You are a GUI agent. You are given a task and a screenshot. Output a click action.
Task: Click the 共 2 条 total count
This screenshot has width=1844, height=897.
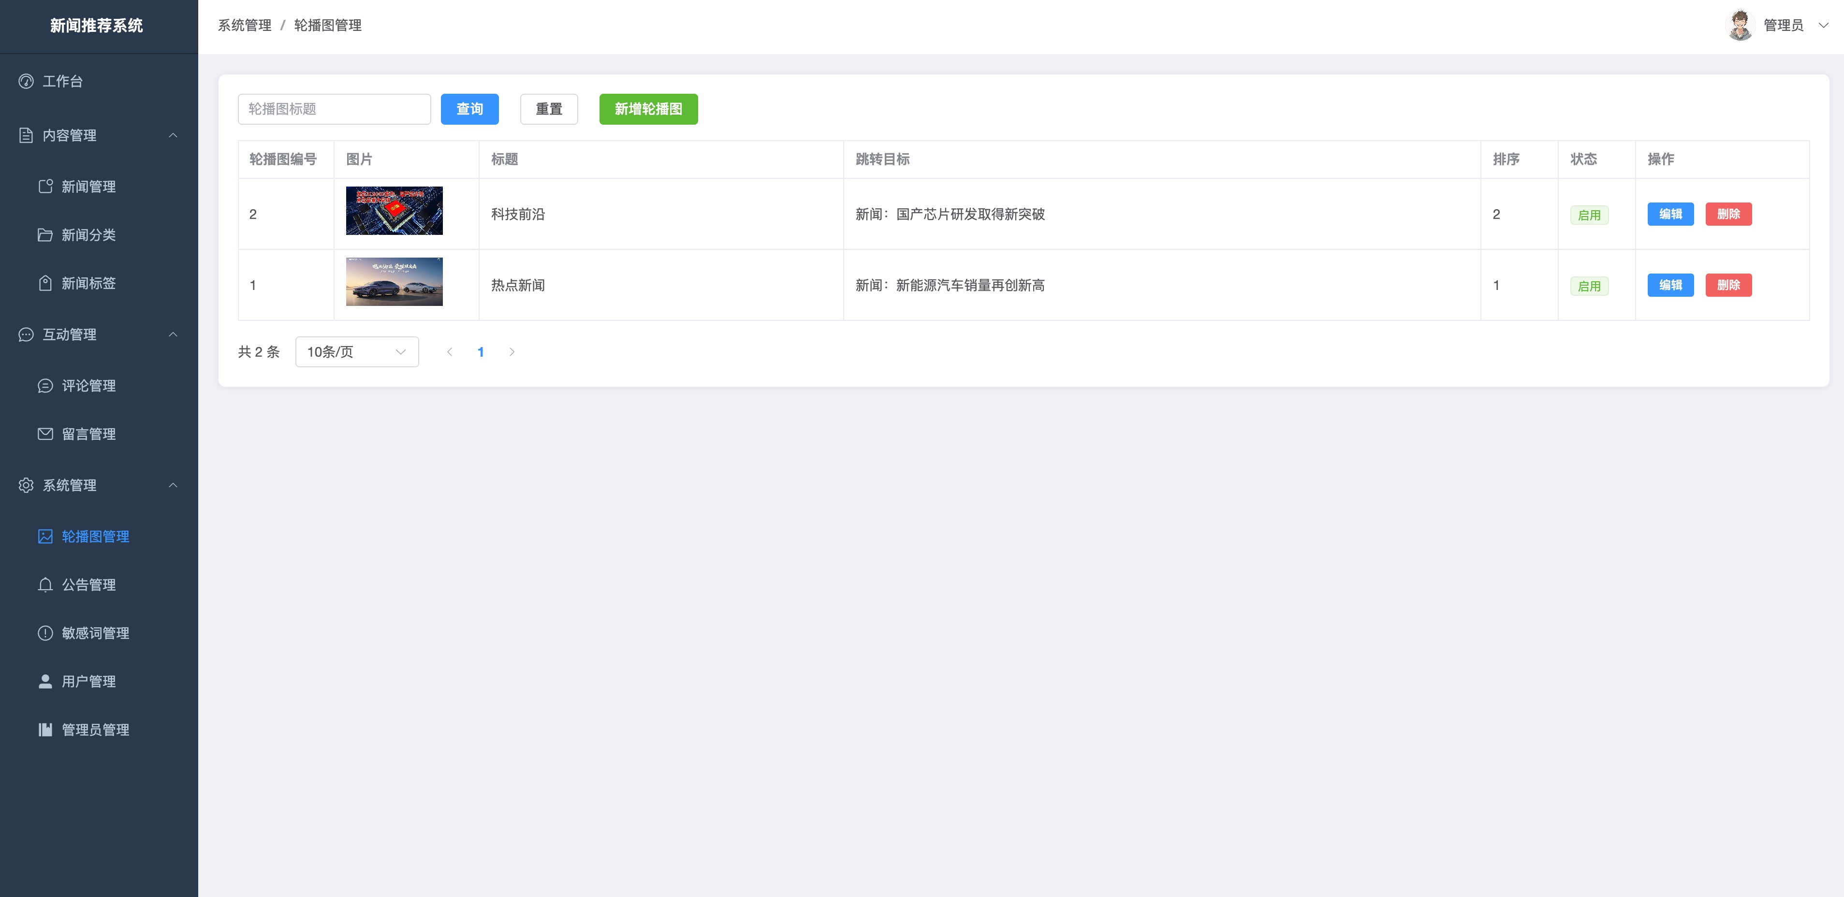click(x=258, y=352)
